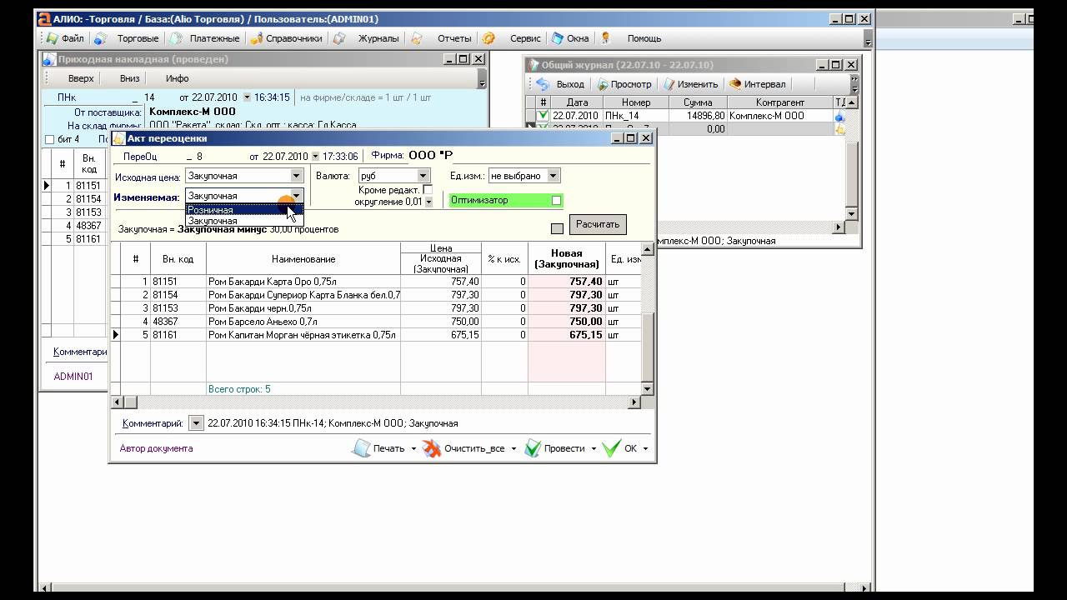This screenshot has height=600, width=1067.
Task: Click the АЛИО application logo icon
Action: point(44,18)
